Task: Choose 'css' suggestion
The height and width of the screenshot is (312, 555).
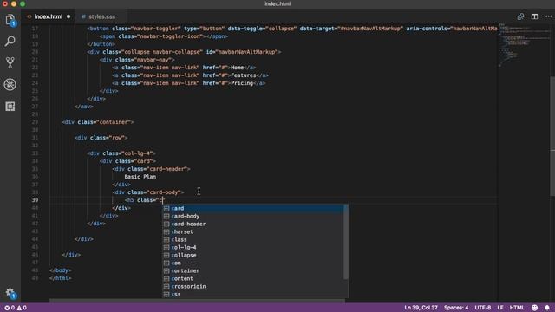Action: [252, 294]
